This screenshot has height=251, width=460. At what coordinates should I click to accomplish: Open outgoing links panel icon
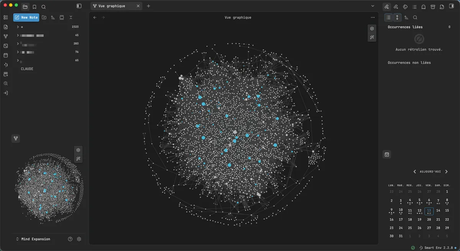pyautogui.click(x=396, y=7)
